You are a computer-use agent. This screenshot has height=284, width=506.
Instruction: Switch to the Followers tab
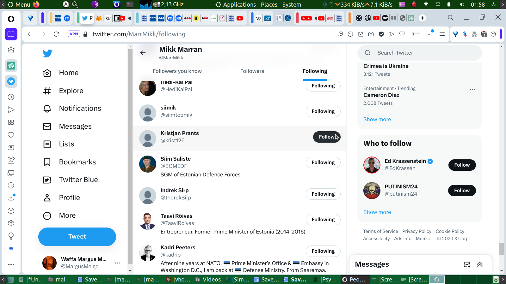(252, 71)
